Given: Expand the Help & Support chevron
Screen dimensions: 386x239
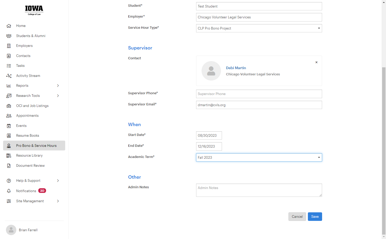Looking at the screenshot, I should coord(58,181).
